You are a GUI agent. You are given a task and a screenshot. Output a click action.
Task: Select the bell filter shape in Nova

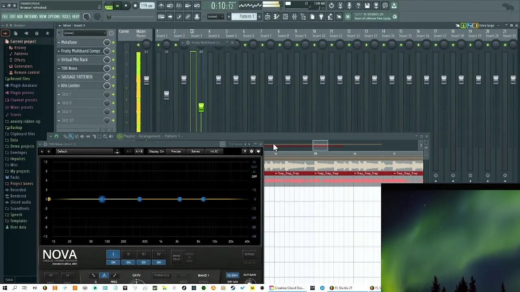[x=104, y=275]
